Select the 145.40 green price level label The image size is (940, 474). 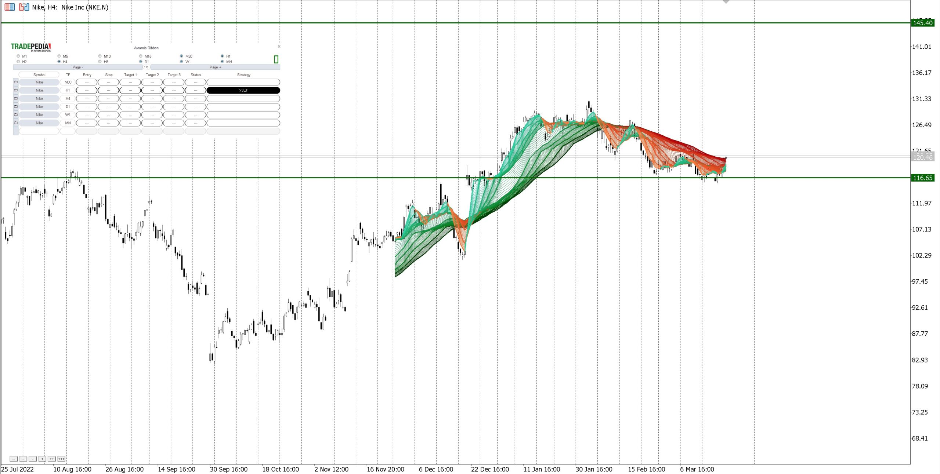point(922,23)
